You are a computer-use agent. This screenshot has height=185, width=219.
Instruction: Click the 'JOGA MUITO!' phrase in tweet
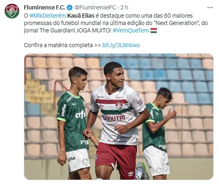[94, 30]
